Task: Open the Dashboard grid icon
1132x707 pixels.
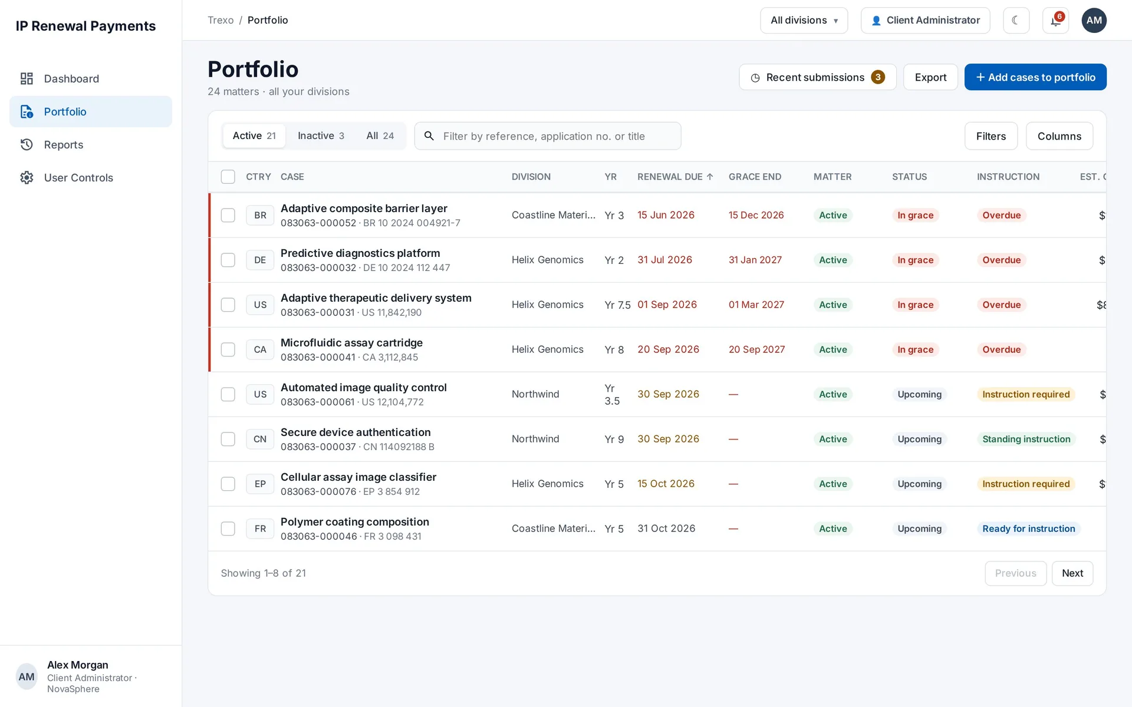Action: (x=27, y=78)
